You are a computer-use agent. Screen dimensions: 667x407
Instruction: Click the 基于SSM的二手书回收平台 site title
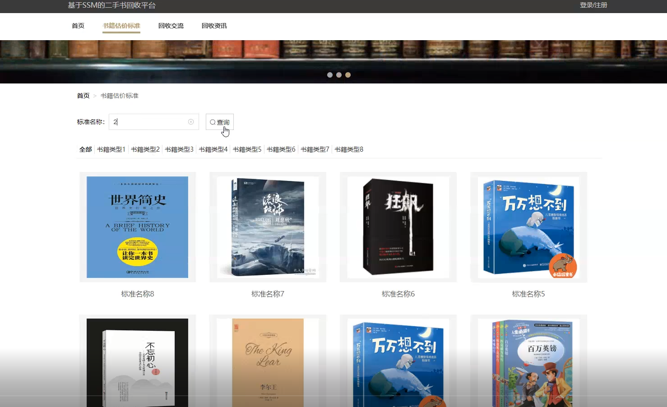(x=111, y=5)
